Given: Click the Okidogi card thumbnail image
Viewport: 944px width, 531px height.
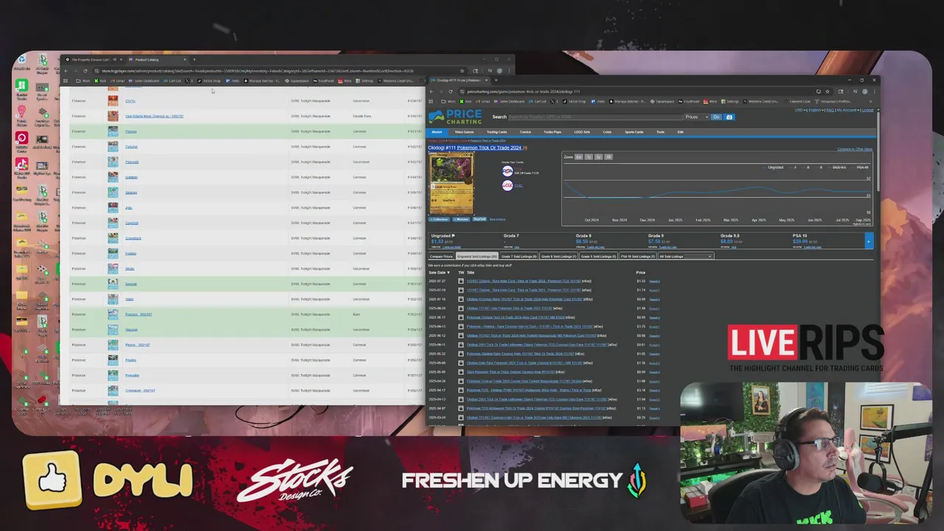Looking at the screenshot, I should click(451, 184).
